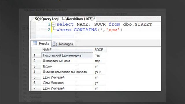This screenshot has width=185, height=104.
Task: Open the Results tab
Action: click(41, 44)
